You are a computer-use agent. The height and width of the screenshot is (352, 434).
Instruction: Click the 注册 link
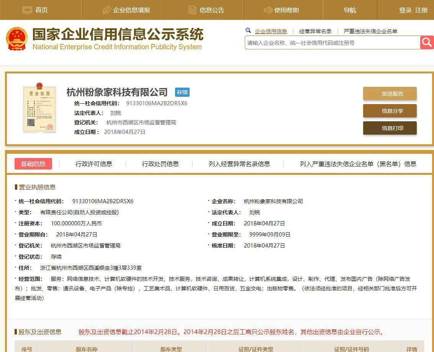[x=421, y=10]
